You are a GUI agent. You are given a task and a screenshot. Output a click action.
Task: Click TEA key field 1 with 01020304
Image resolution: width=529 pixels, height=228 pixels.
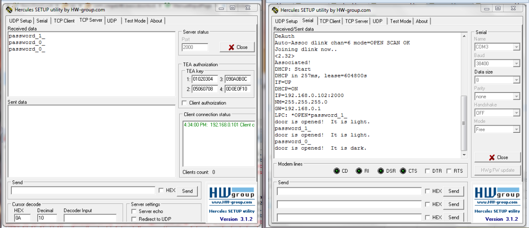click(205, 80)
